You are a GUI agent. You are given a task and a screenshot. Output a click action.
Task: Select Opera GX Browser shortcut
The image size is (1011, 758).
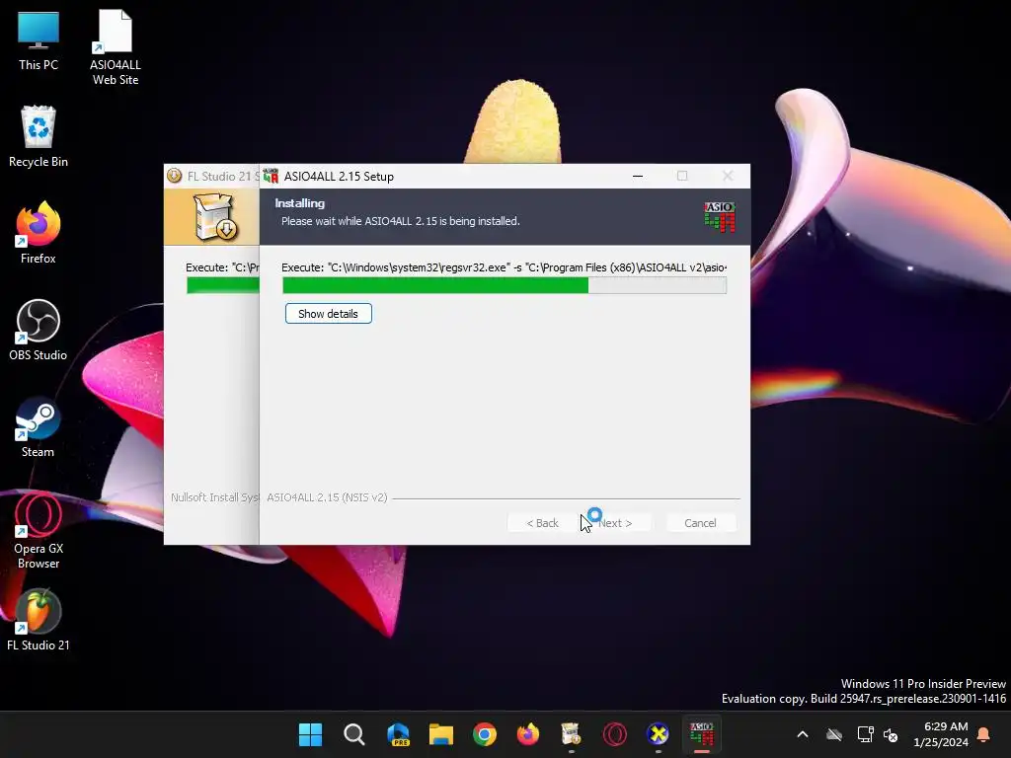pos(39,530)
